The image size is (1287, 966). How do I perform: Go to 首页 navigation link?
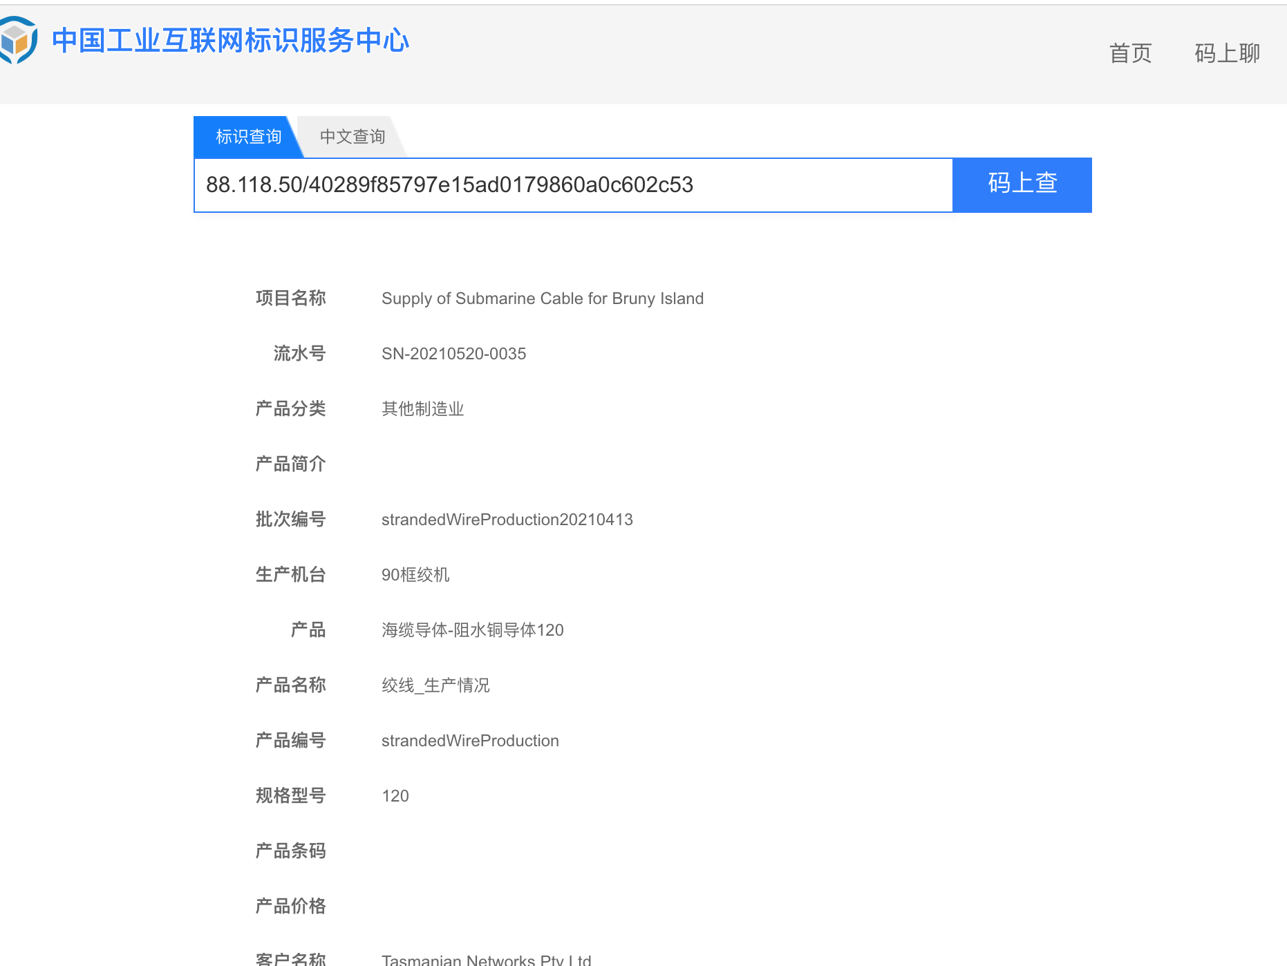tap(1130, 53)
